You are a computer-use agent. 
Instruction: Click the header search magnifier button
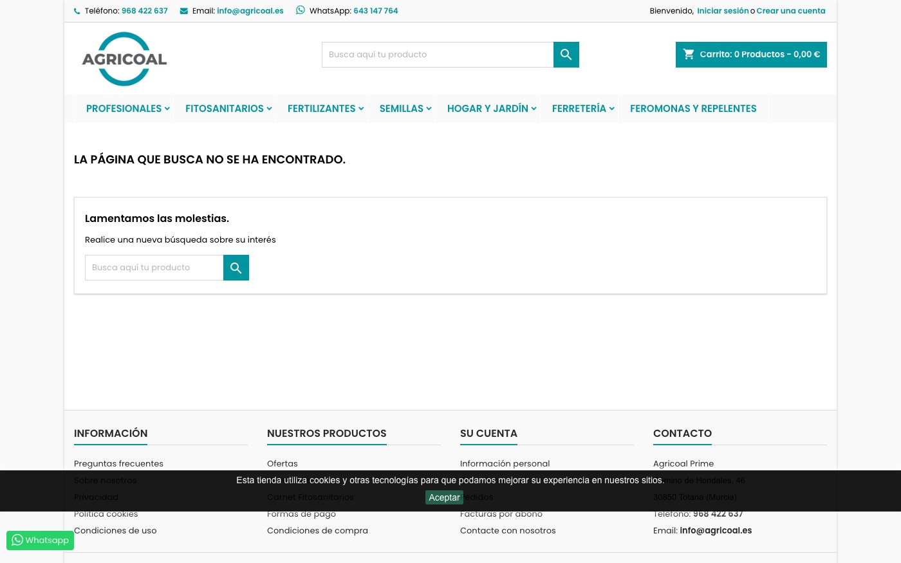coord(566,55)
